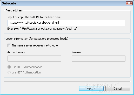Click the feed URL input field
The height and width of the screenshot is (95, 134).
pyautogui.click(x=66, y=23)
